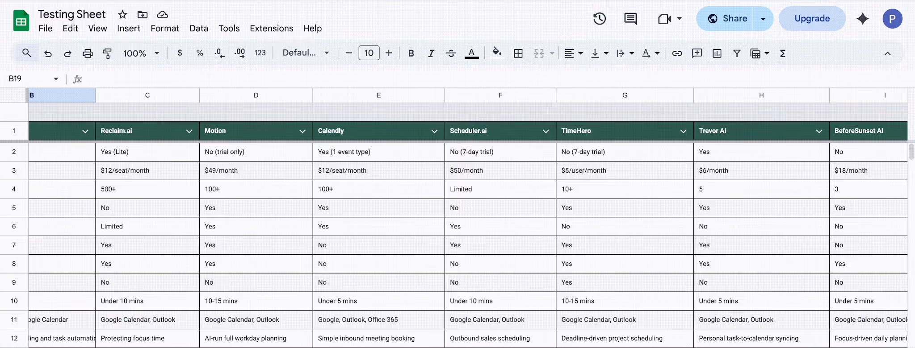The height and width of the screenshot is (348, 915).
Task: Open the Insert menu
Action: point(129,28)
